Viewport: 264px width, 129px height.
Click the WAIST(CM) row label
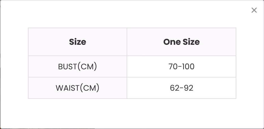[x=78, y=88]
